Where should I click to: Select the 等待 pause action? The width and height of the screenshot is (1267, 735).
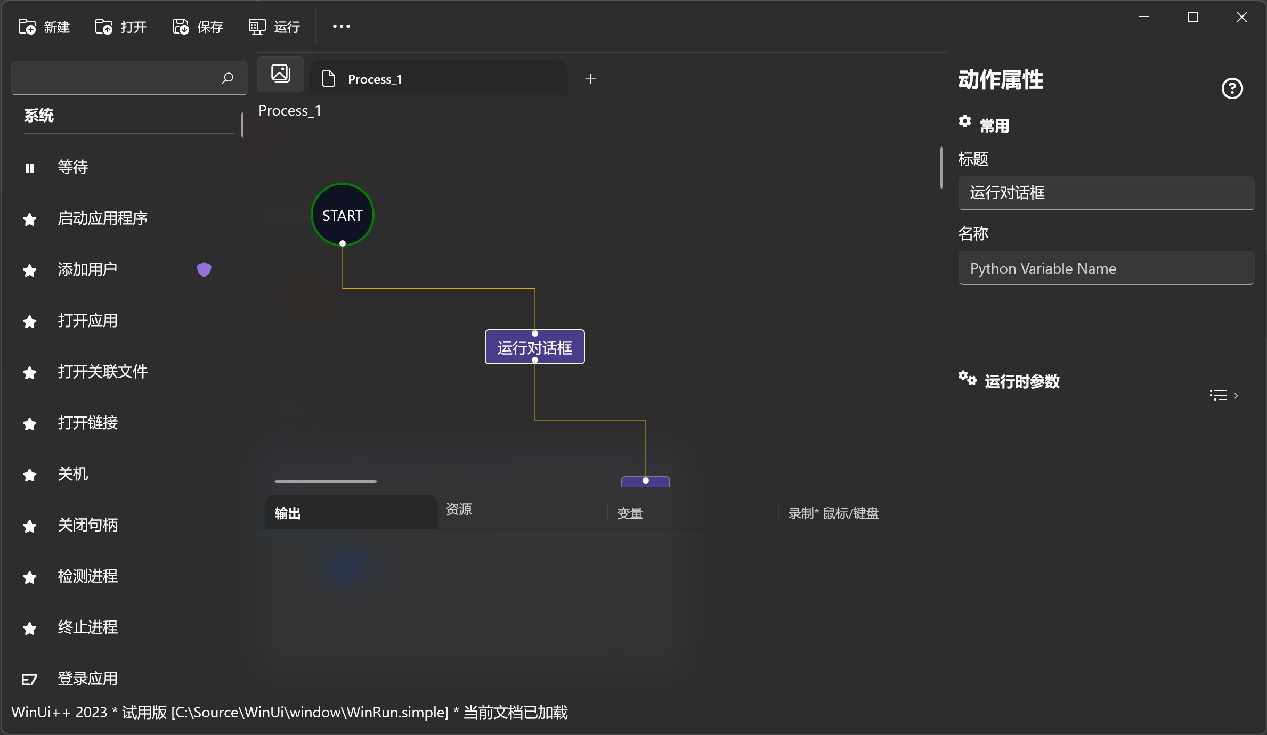click(x=73, y=167)
